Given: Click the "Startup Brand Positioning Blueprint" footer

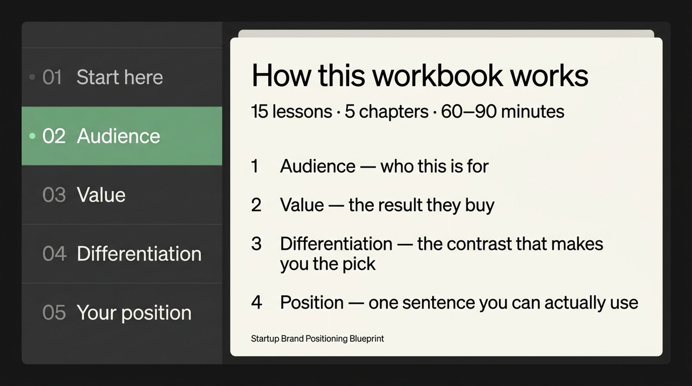Looking at the screenshot, I should (317, 339).
